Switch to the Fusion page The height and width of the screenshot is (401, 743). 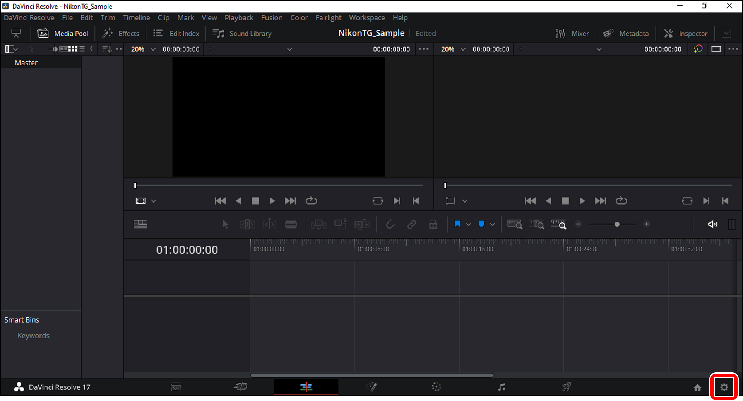pyautogui.click(x=371, y=387)
